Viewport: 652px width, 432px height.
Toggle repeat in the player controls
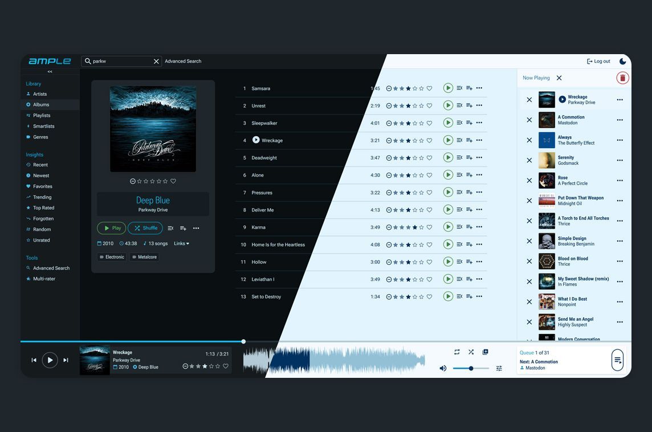click(457, 352)
